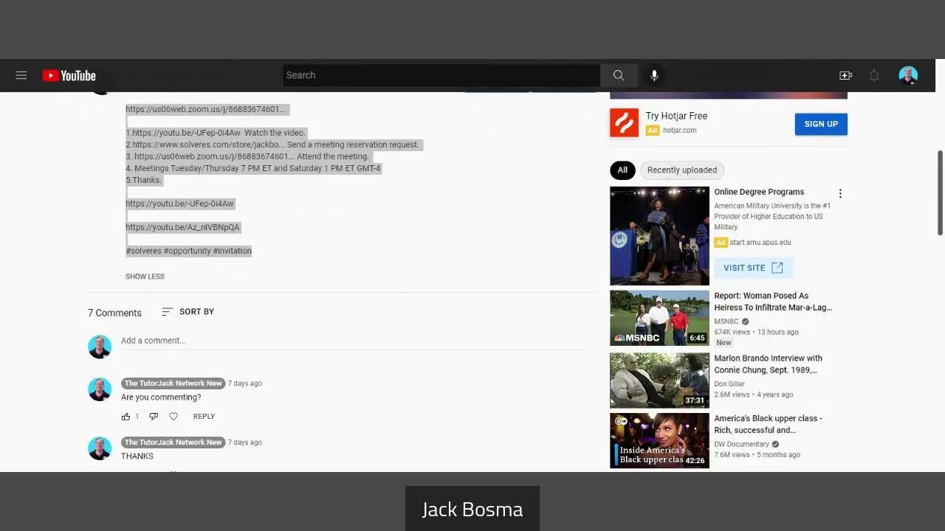The width and height of the screenshot is (945, 531).
Task: Open author badge on 'Are you commenting?' comment
Action: click(x=173, y=383)
